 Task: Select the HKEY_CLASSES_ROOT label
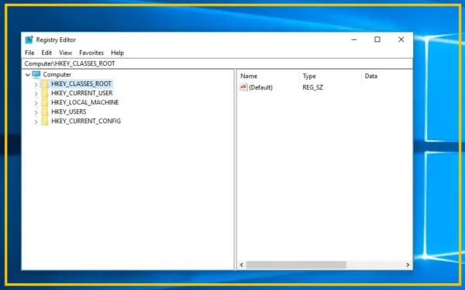[x=81, y=84]
